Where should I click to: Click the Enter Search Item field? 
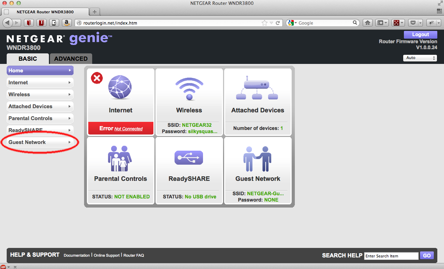click(x=391, y=256)
